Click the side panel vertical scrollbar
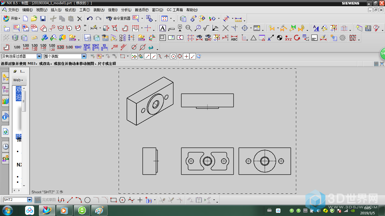This screenshot has height=216, width=385. tap(24, 101)
